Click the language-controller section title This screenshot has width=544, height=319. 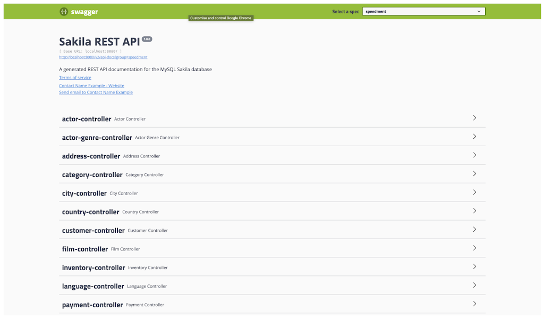(x=93, y=287)
